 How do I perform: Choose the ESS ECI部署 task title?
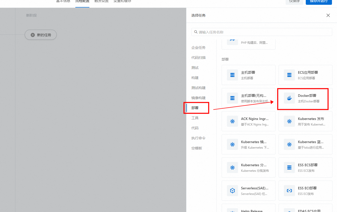click(307, 188)
